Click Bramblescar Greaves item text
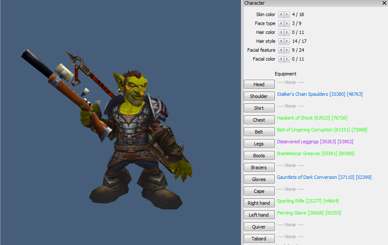 pos(316,153)
